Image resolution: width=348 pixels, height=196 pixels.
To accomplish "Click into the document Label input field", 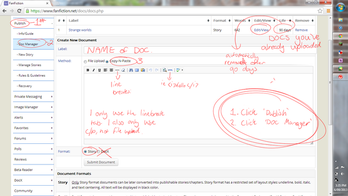I will 200,50.
